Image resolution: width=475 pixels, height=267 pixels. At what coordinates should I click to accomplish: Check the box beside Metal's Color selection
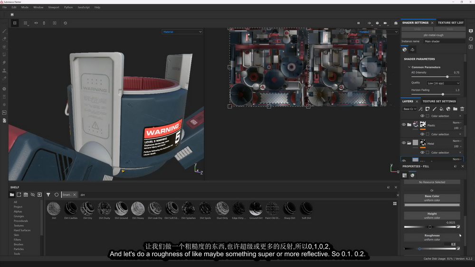click(x=427, y=152)
